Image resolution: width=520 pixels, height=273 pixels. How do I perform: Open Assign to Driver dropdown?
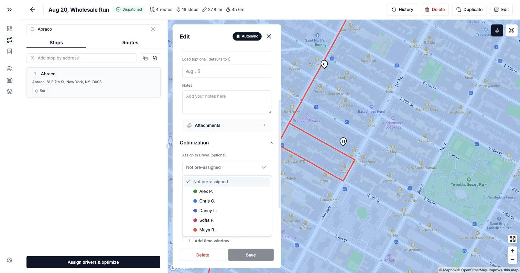(x=227, y=167)
